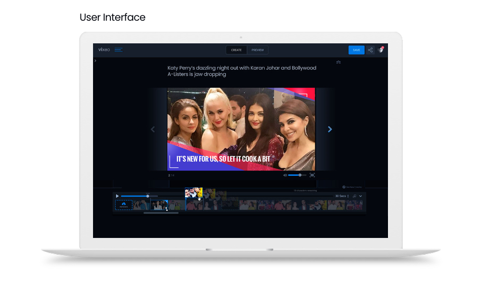
Task: Expand the left side panel chevron
Action: 95,61
